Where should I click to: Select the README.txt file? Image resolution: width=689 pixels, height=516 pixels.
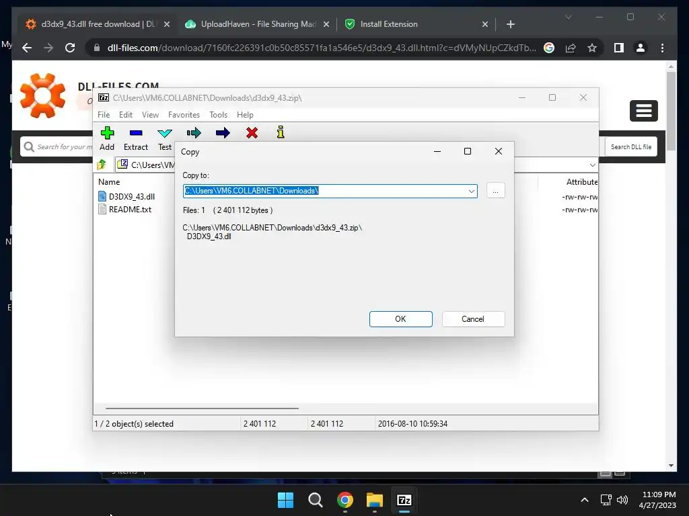(124, 210)
